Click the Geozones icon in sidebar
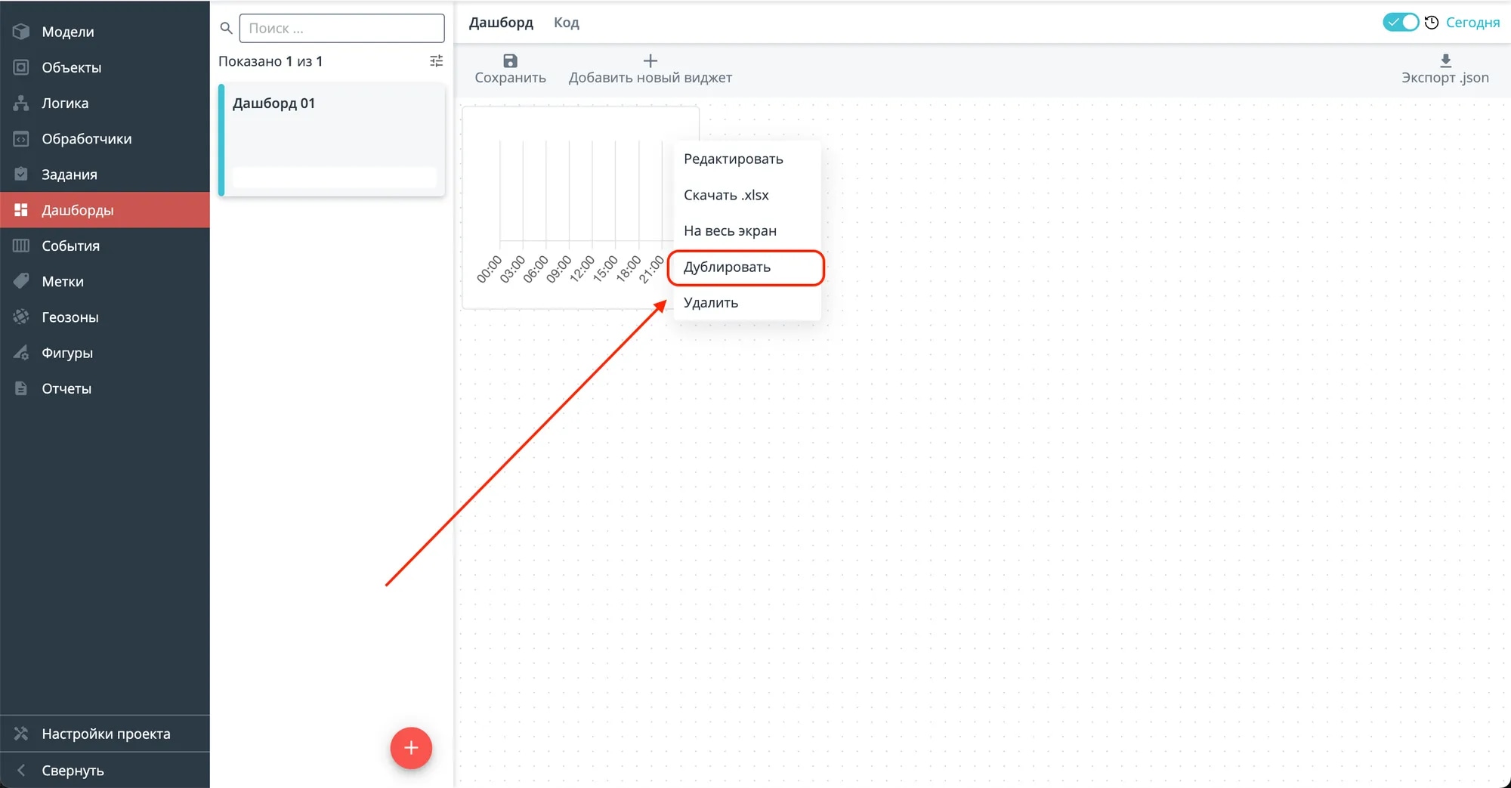1511x788 pixels. 21,317
